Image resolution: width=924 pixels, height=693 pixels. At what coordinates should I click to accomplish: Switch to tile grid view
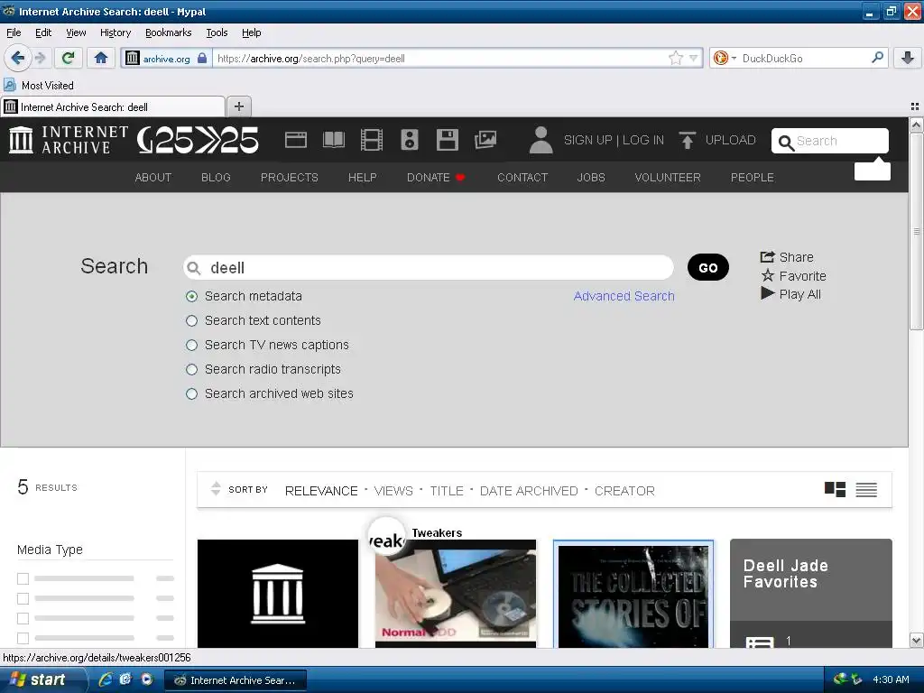coord(835,489)
